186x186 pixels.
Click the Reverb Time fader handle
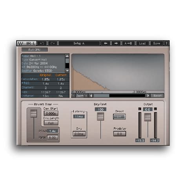[x=34, y=113]
